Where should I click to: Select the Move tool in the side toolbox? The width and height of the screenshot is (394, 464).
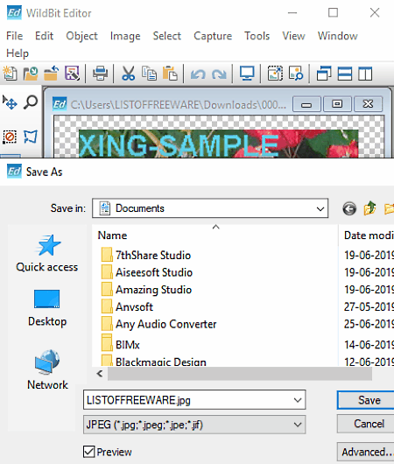click(10, 102)
